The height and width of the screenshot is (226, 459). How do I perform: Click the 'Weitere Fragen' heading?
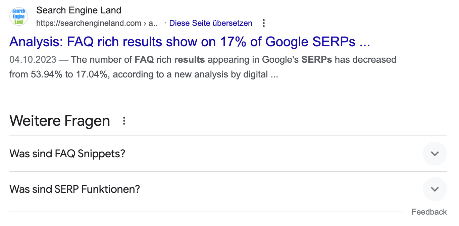(59, 120)
